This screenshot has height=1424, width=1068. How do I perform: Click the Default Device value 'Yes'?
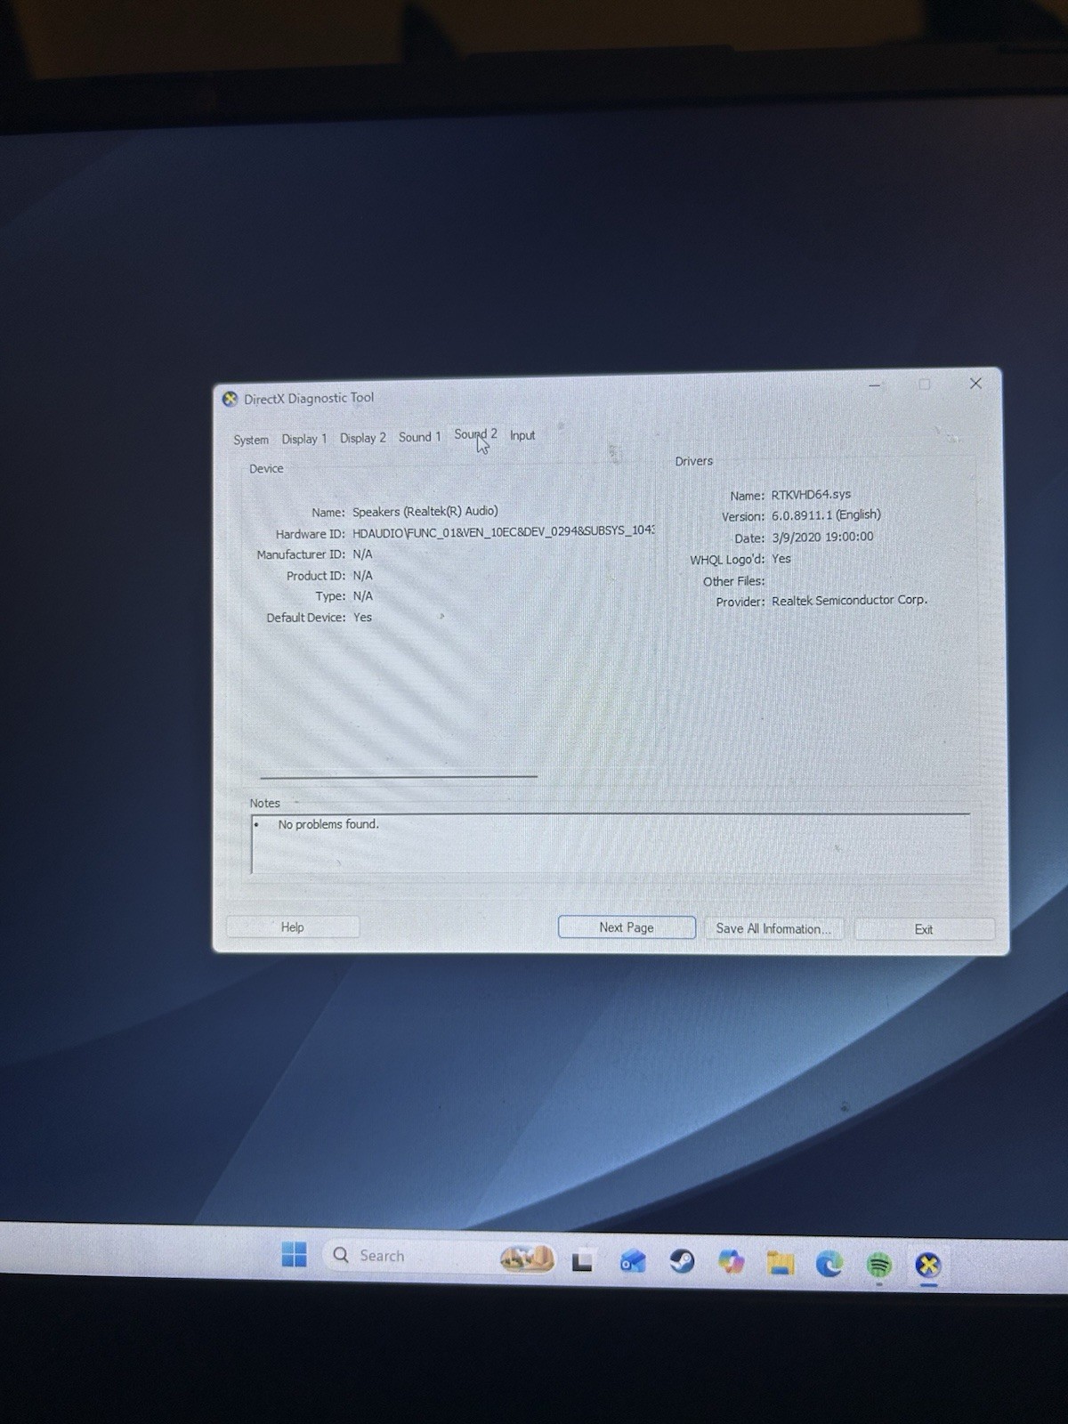pos(362,618)
